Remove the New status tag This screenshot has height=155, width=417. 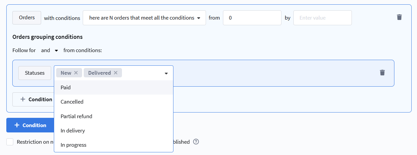tap(76, 73)
